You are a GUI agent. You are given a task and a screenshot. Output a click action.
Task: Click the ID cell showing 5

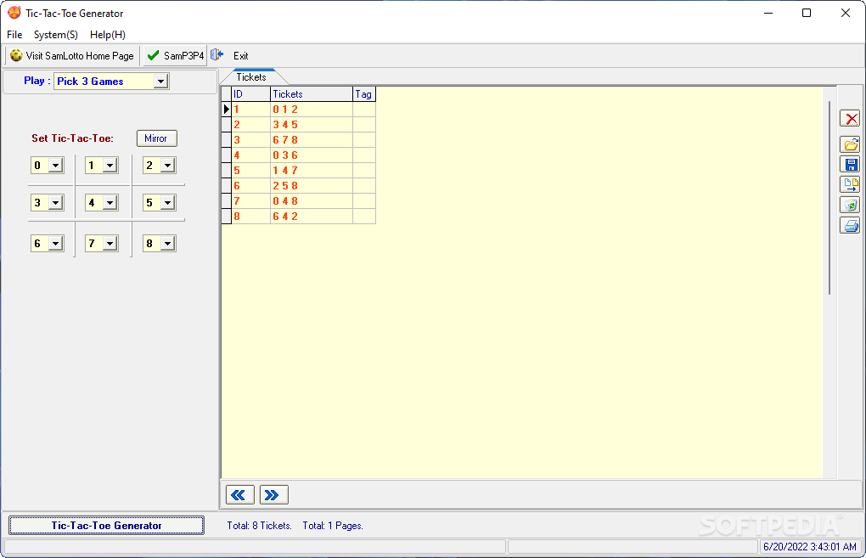click(250, 171)
